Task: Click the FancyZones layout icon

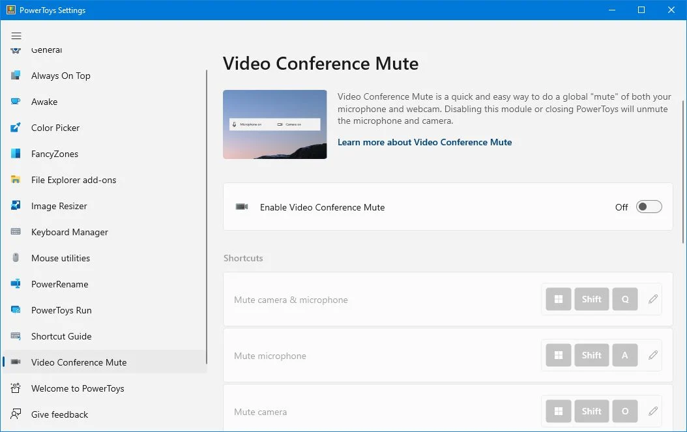Action: tap(16, 153)
